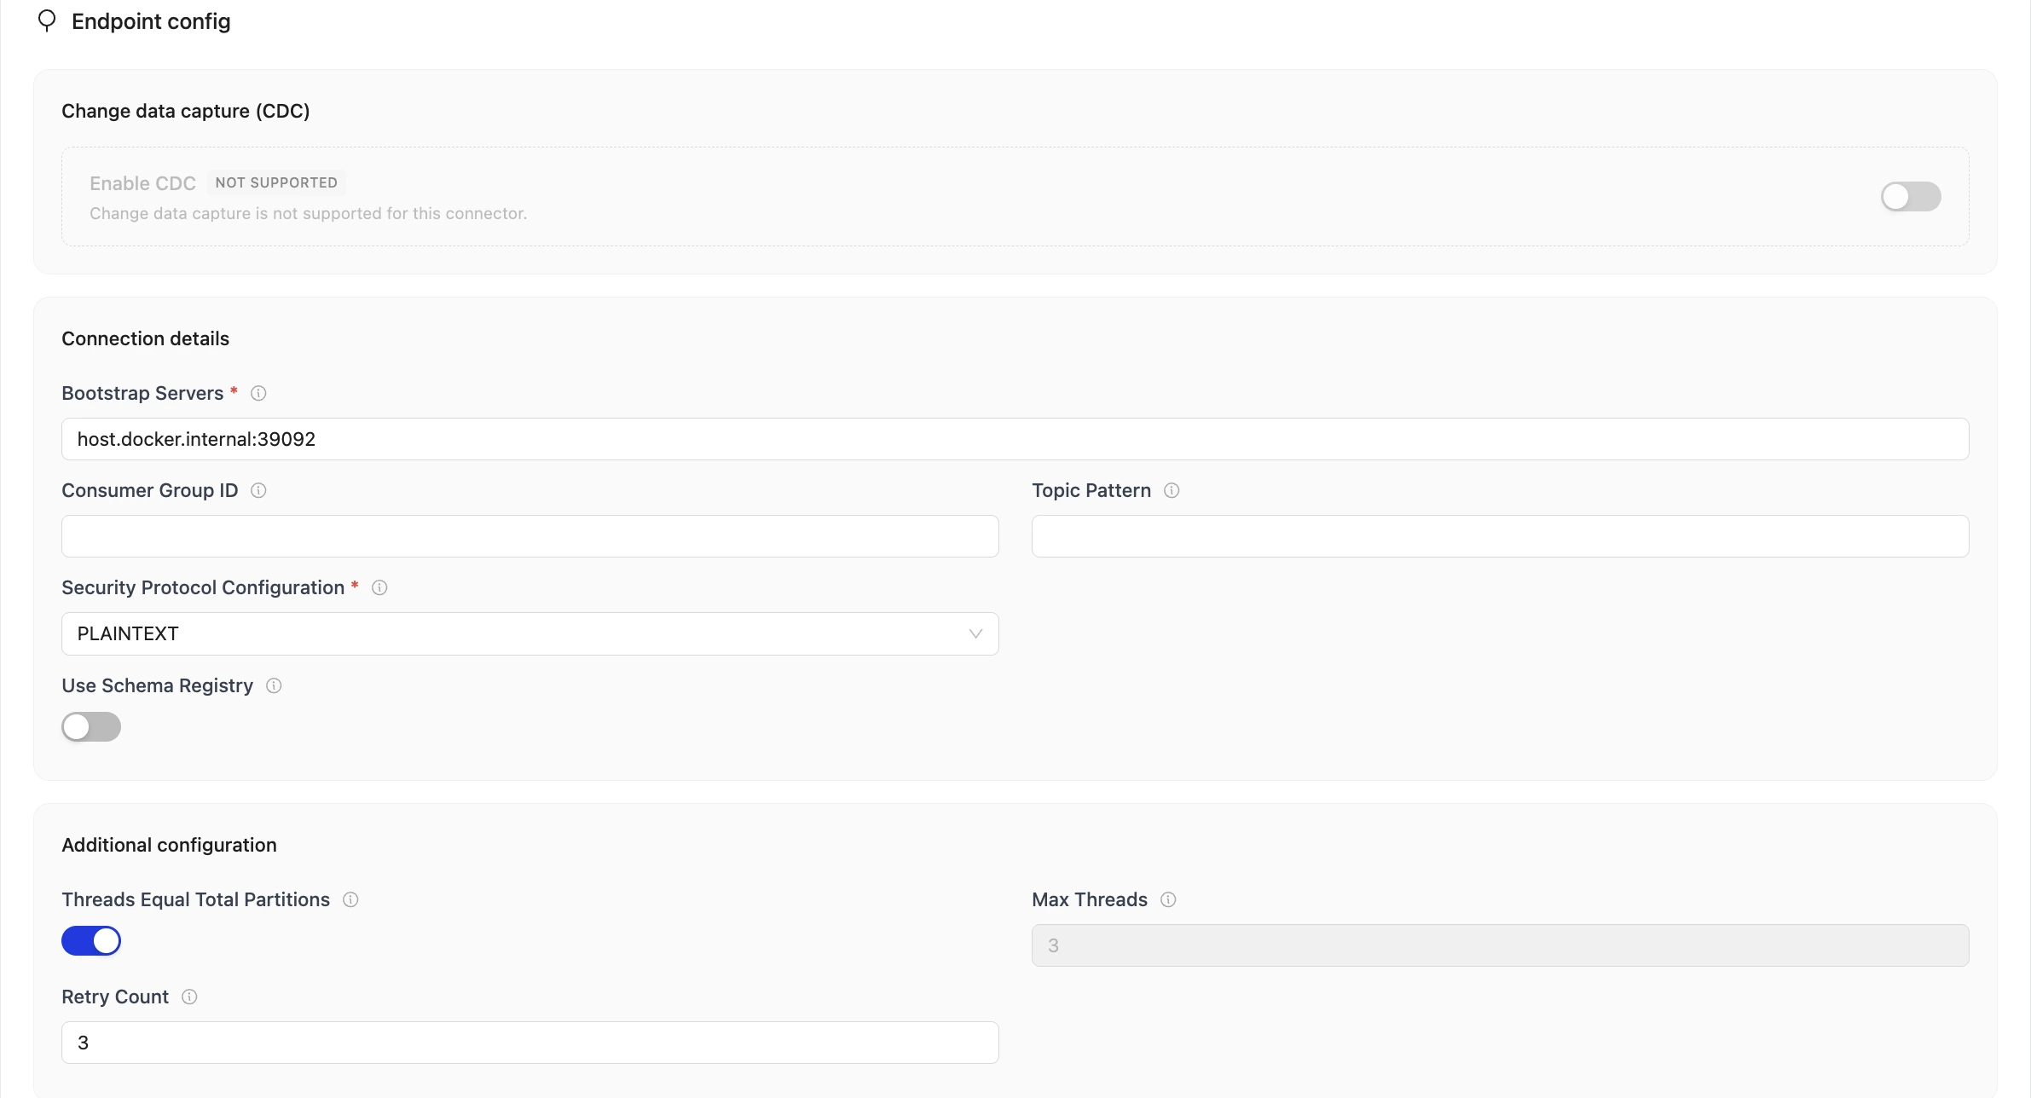Viewport: 2031px width, 1098px height.
Task: Click Max Threads info icon
Action: click(1168, 899)
